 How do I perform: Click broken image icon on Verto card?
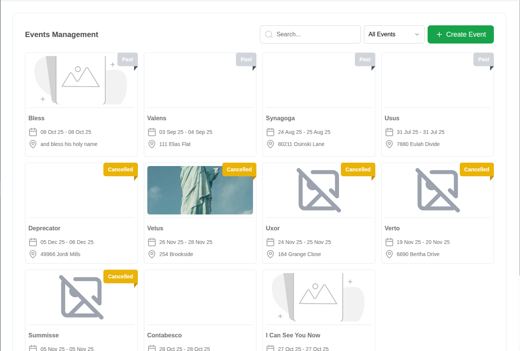[x=438, y=190]
